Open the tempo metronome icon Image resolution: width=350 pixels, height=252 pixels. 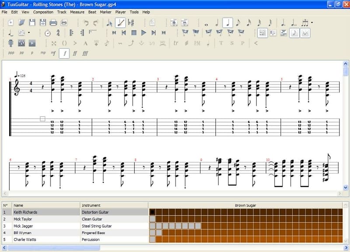48,33
